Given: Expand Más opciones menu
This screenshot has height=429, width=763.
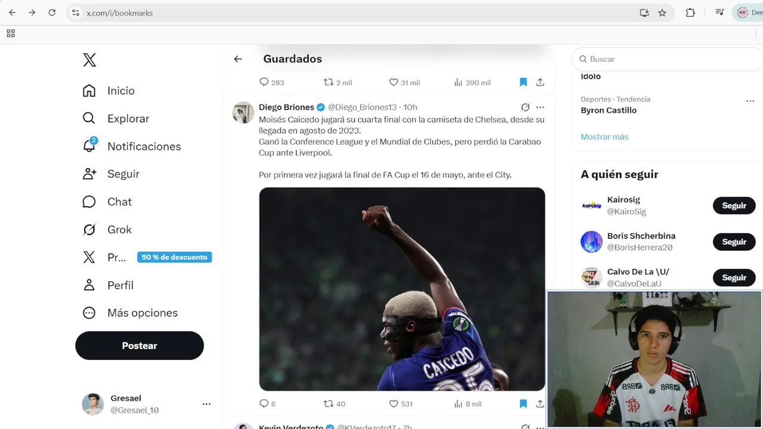Looking at the screenshot, I should point(130,313).
